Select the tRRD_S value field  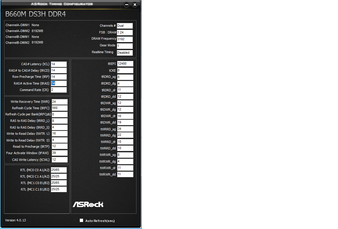[x=60, y=127]
